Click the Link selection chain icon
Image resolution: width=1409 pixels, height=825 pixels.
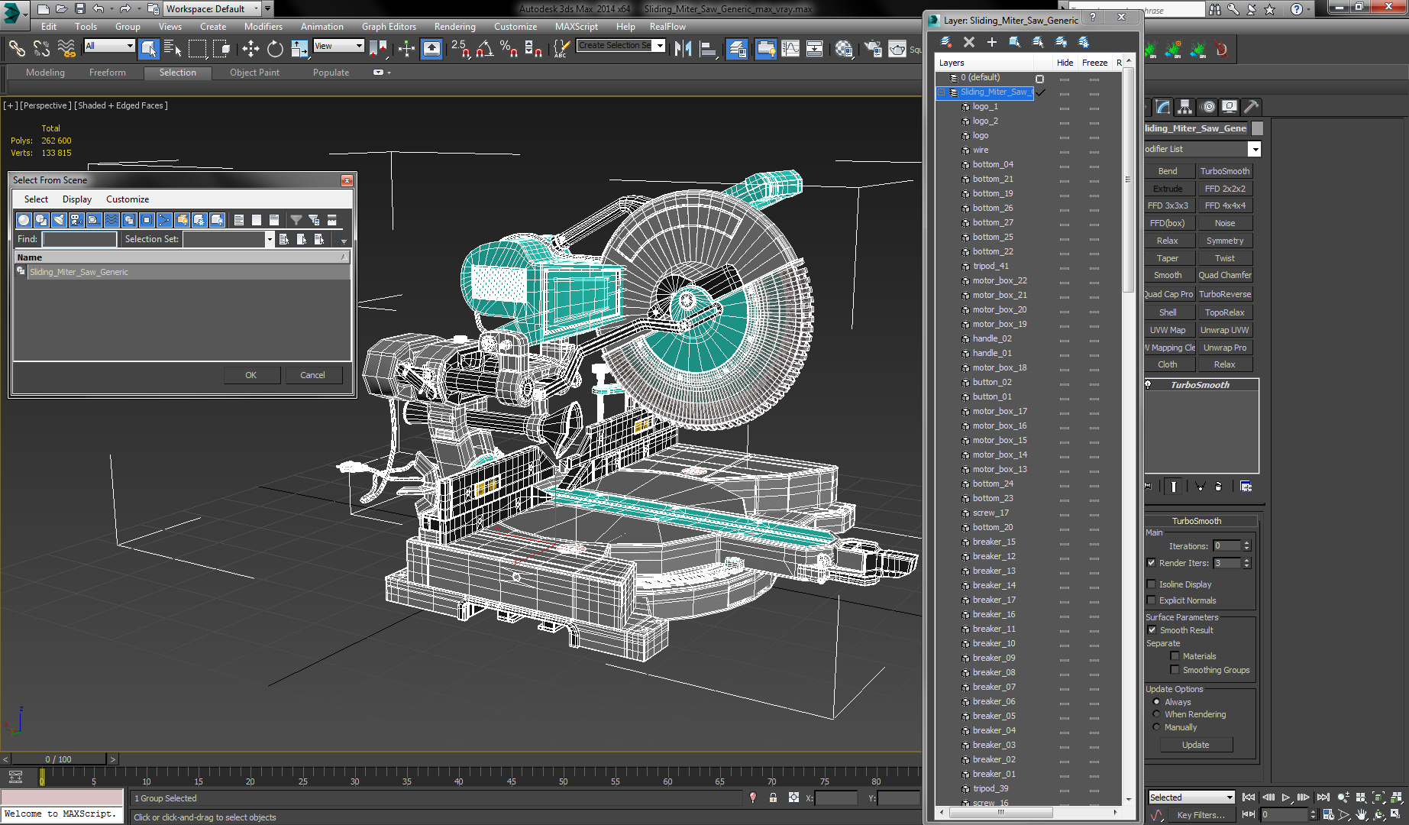point(17,50)
